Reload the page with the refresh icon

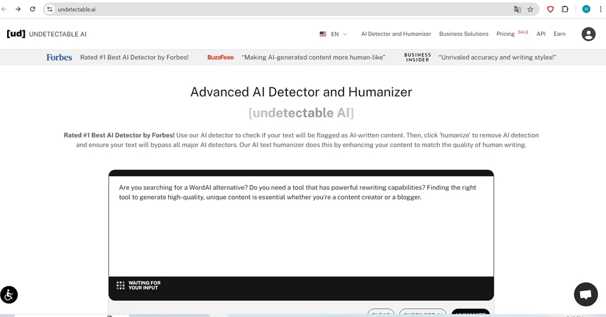pyautogui.click(x=33, y=9)
